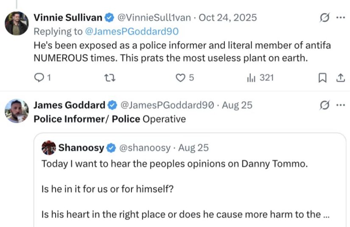Open James Goddard's profile avatar
This screenshot has height=227, width=350.
17,111
